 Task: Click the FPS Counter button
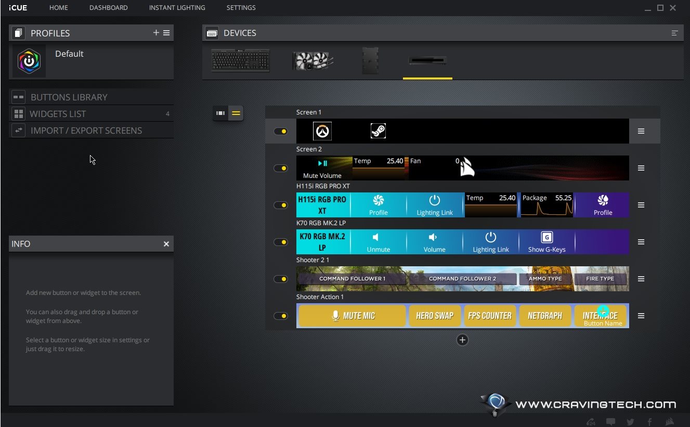point(490,316)
